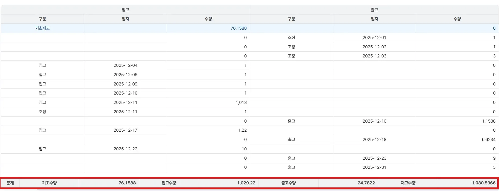Select the date 2025-12-03
Image resolution: width=500 pixels, height=191 pixels.
point(374,56)
